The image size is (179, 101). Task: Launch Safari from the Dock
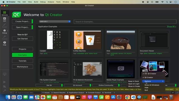pos(20,97)
